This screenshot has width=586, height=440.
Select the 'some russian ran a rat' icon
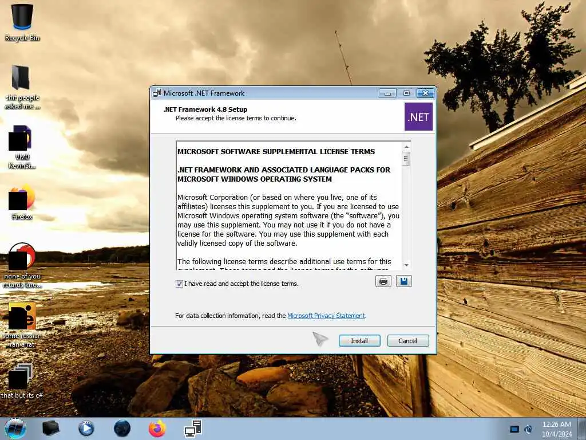coord(22,325)
